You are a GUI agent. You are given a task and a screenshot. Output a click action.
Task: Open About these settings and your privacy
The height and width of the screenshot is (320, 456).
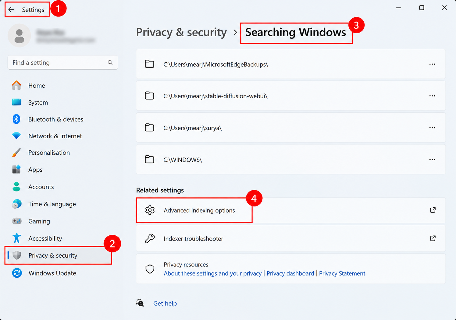pos(212,273)
